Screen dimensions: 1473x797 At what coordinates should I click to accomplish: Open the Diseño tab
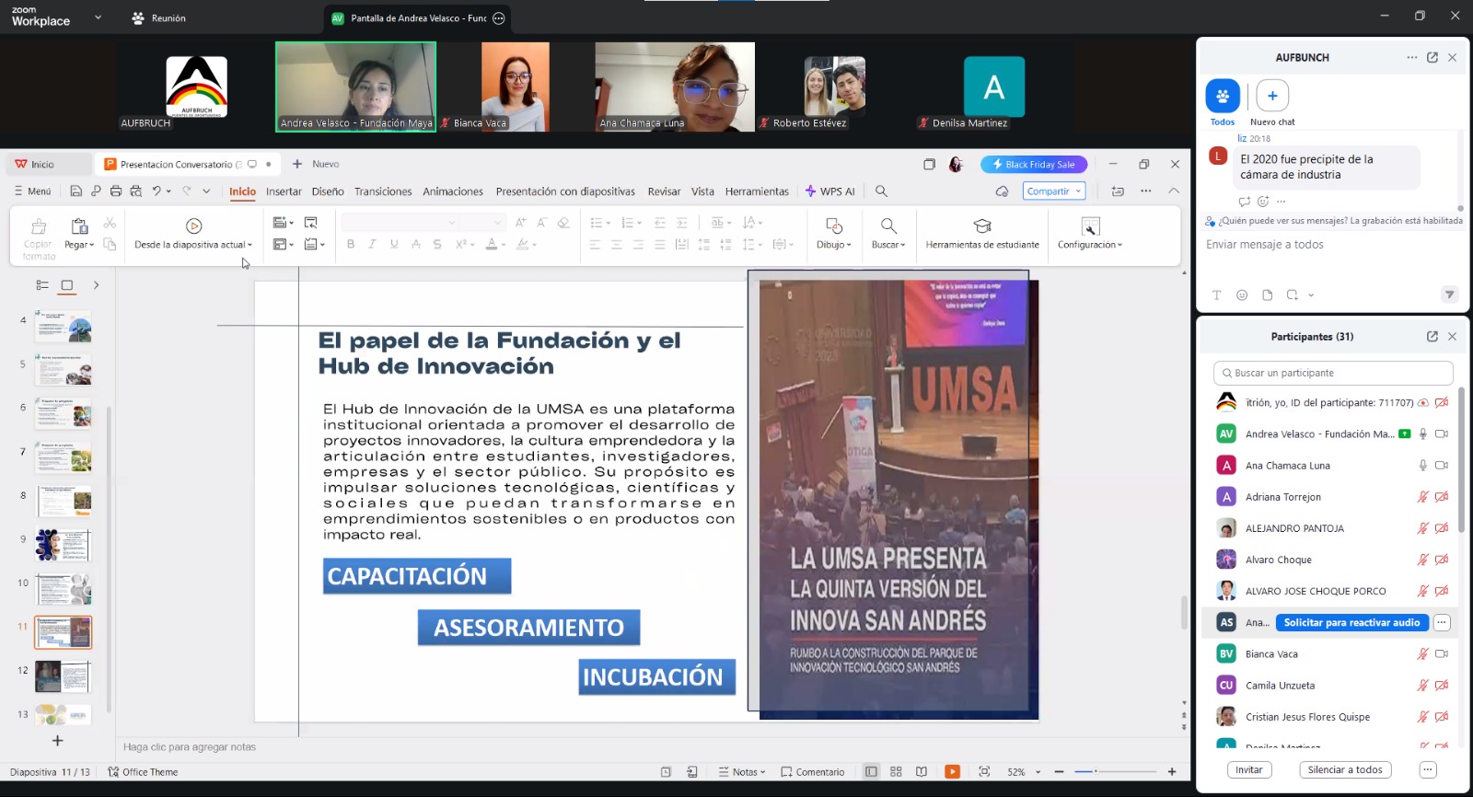click(328, 191)
